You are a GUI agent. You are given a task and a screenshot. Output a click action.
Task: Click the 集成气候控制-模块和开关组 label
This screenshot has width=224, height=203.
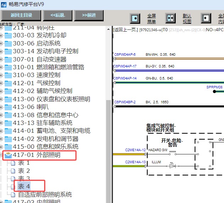click(x=161, y=128)
